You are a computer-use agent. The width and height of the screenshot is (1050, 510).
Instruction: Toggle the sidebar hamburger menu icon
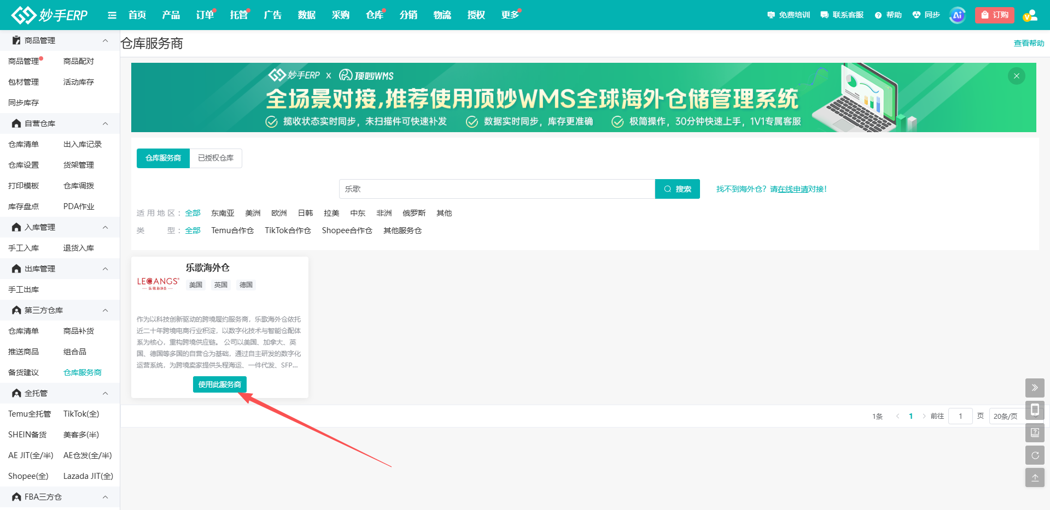[112, 15]
